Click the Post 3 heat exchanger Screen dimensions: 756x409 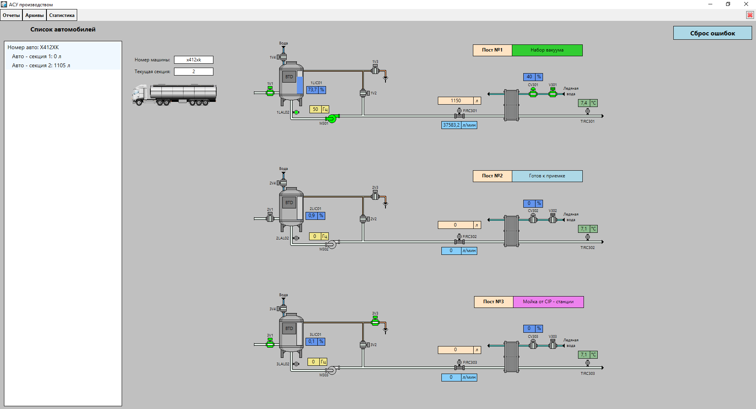511,357
